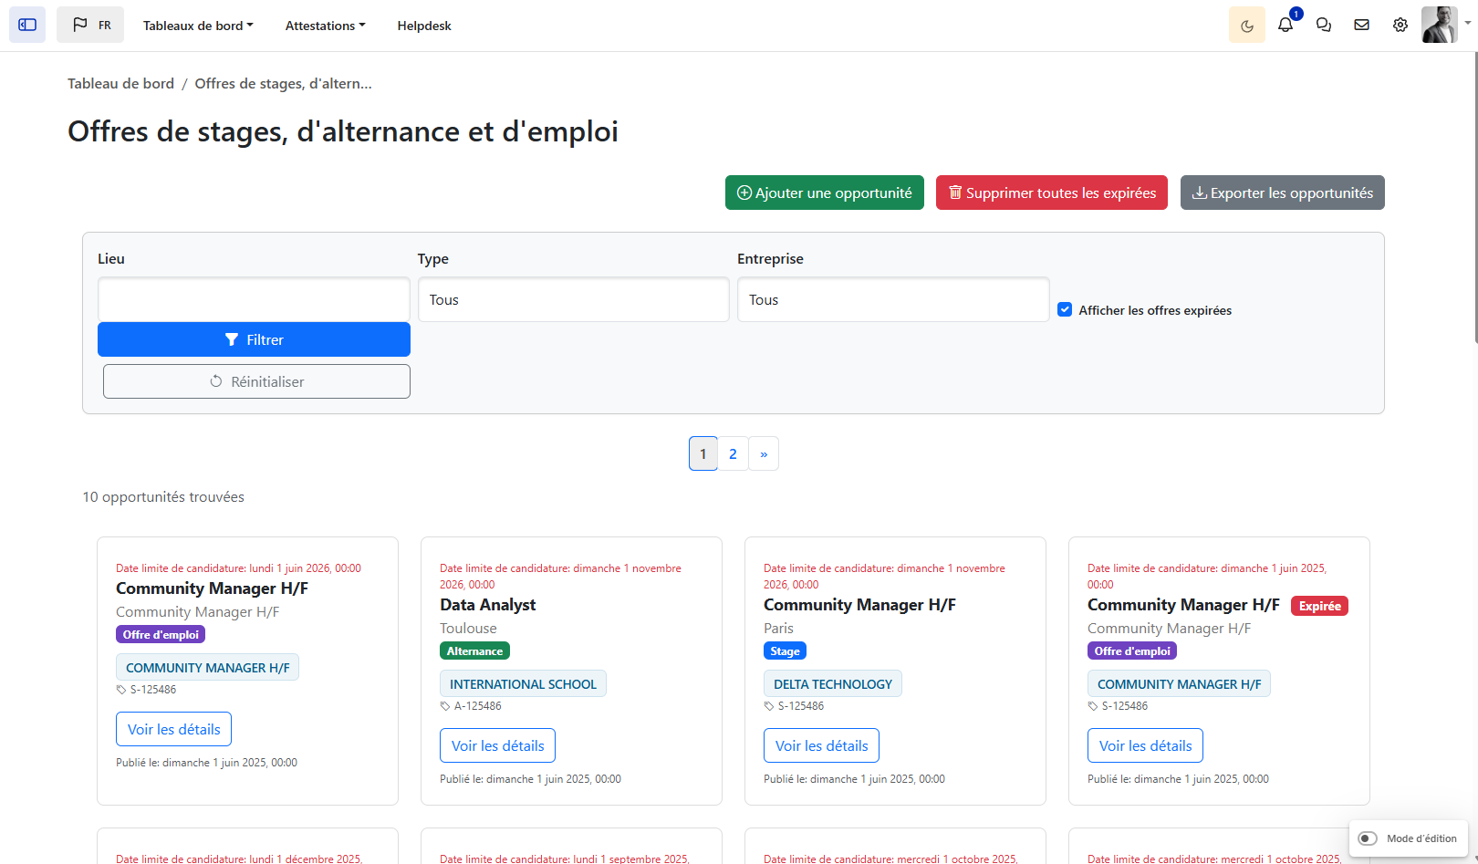Uncheck Afficher les offres expirées
The width and height of the screenshot is (1478, 864).
[x=1065, y=309]
